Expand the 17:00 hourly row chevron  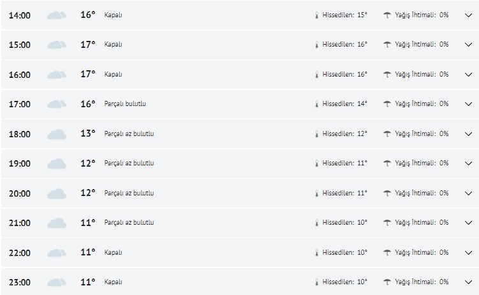click(469, 104)
